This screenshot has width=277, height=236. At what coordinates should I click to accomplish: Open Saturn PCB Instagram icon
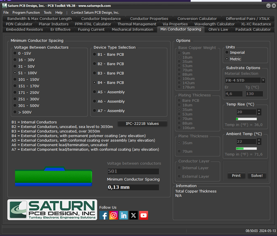coord(114,215)
